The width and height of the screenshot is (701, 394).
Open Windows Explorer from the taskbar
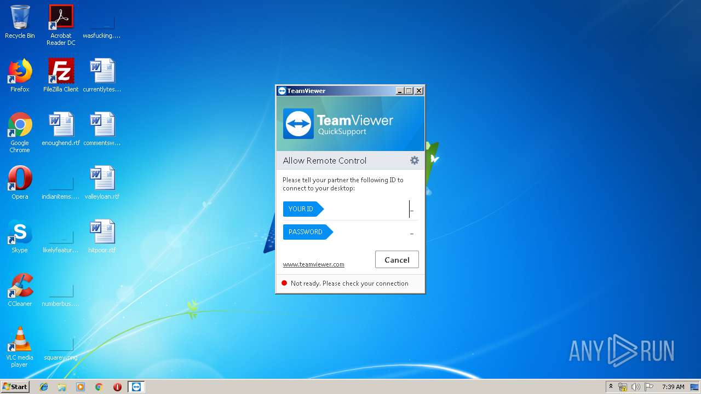point(62,387)
